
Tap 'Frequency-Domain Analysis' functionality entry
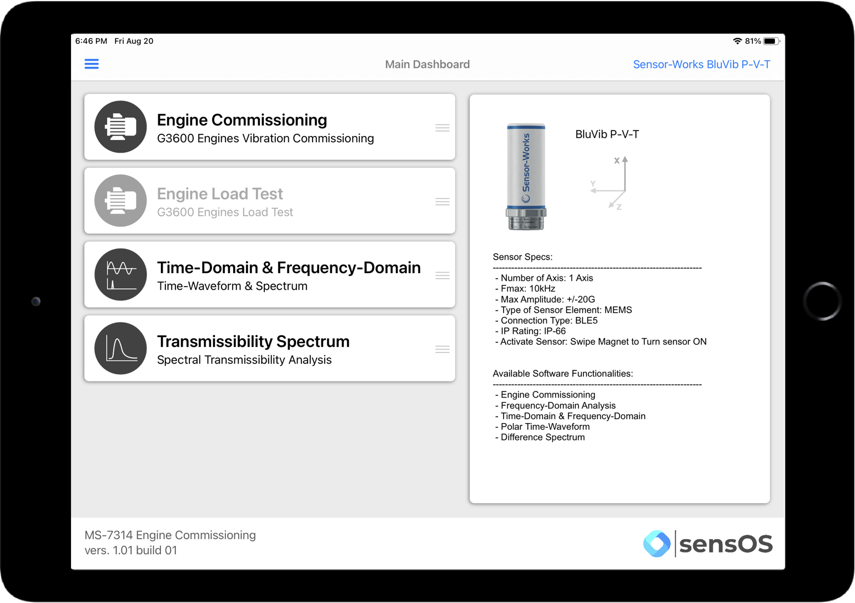(555, 405)
